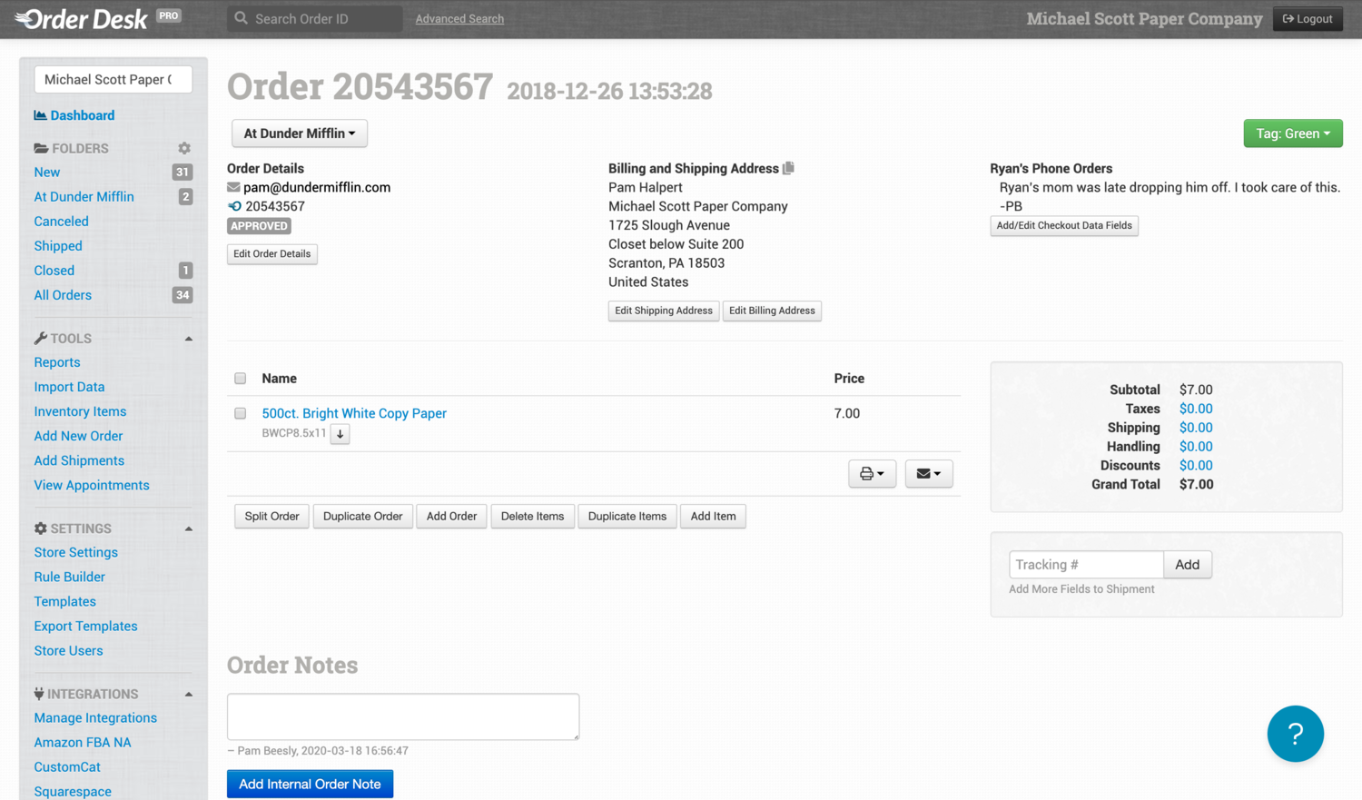Open Squarespace integration
Viewport: 1362px width, 800px height.
pos(73,791)
